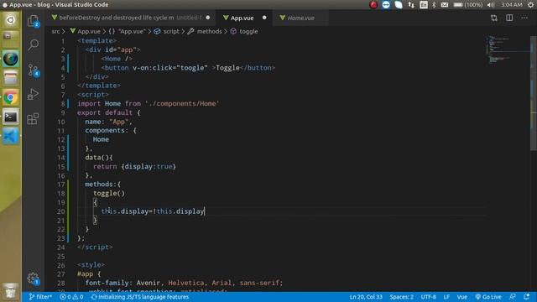This screenshot has width=537, height=302.
Task: Open the Source Control view
Action: pyautogui.click(x=34, y=70)
